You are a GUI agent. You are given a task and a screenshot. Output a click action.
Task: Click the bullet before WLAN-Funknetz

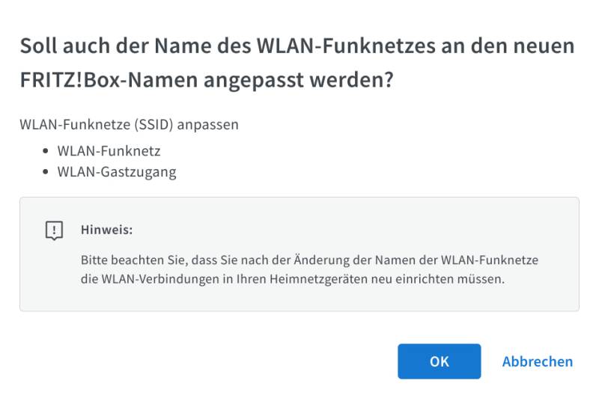[46, 151]
